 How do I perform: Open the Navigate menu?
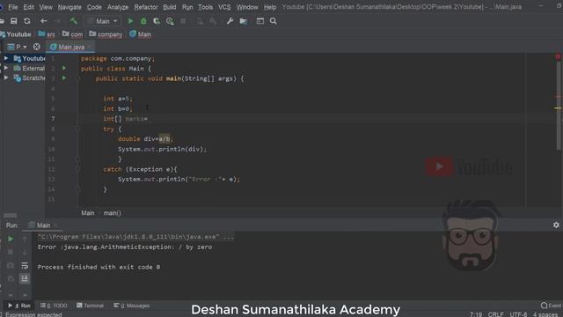(x=69, y=7)
